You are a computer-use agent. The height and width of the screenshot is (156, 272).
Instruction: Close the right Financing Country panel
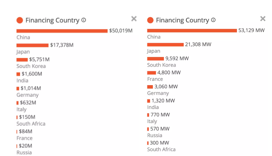pos(263,18)
